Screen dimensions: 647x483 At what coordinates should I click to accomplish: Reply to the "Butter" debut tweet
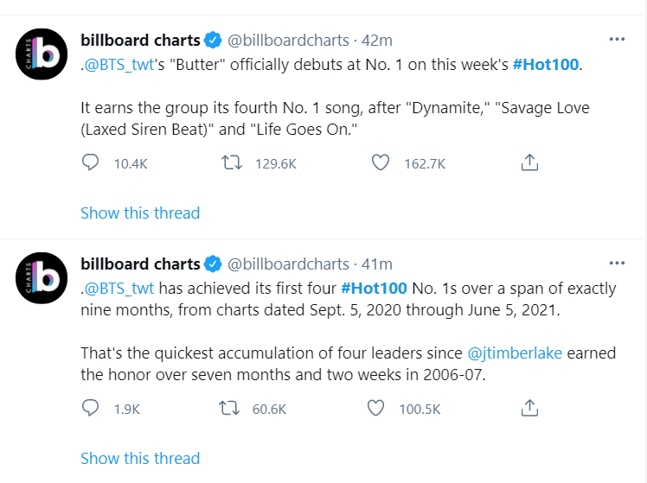[91, 162]
